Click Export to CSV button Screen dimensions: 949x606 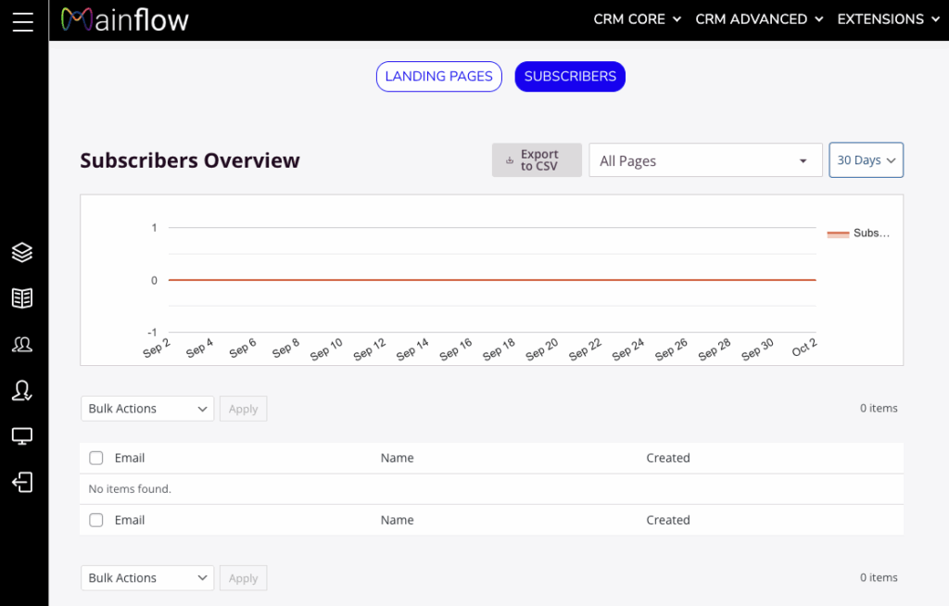[537, 160]
